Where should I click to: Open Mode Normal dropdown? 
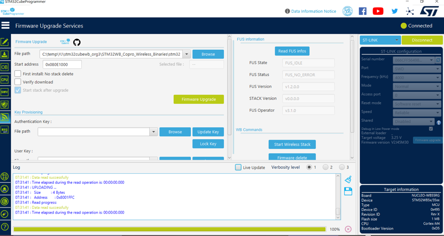point(416,86)
